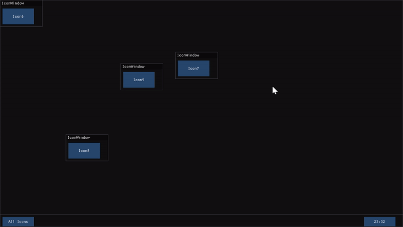403x227 pixels.
Task: Click the empty taskbar area between All Icons and clock
Action: pos(201,221)
